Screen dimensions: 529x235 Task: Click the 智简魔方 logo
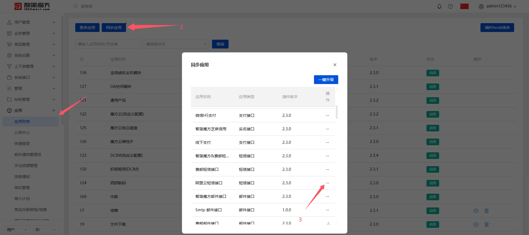(x=32, y=6)
